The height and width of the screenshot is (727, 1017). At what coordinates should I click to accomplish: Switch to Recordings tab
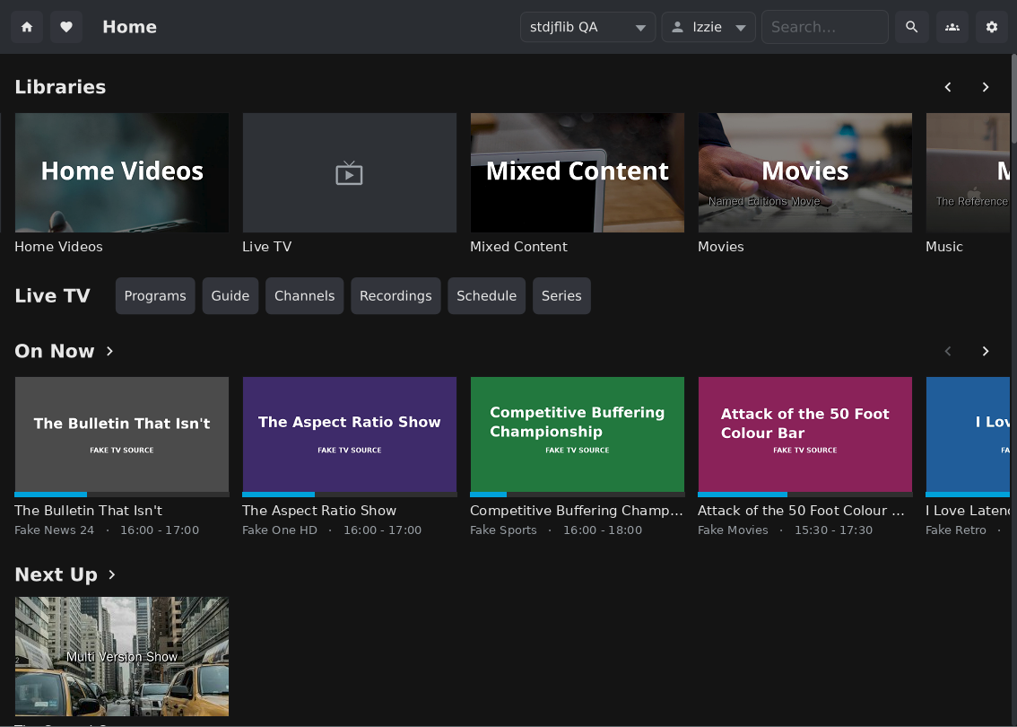(395, 296)
